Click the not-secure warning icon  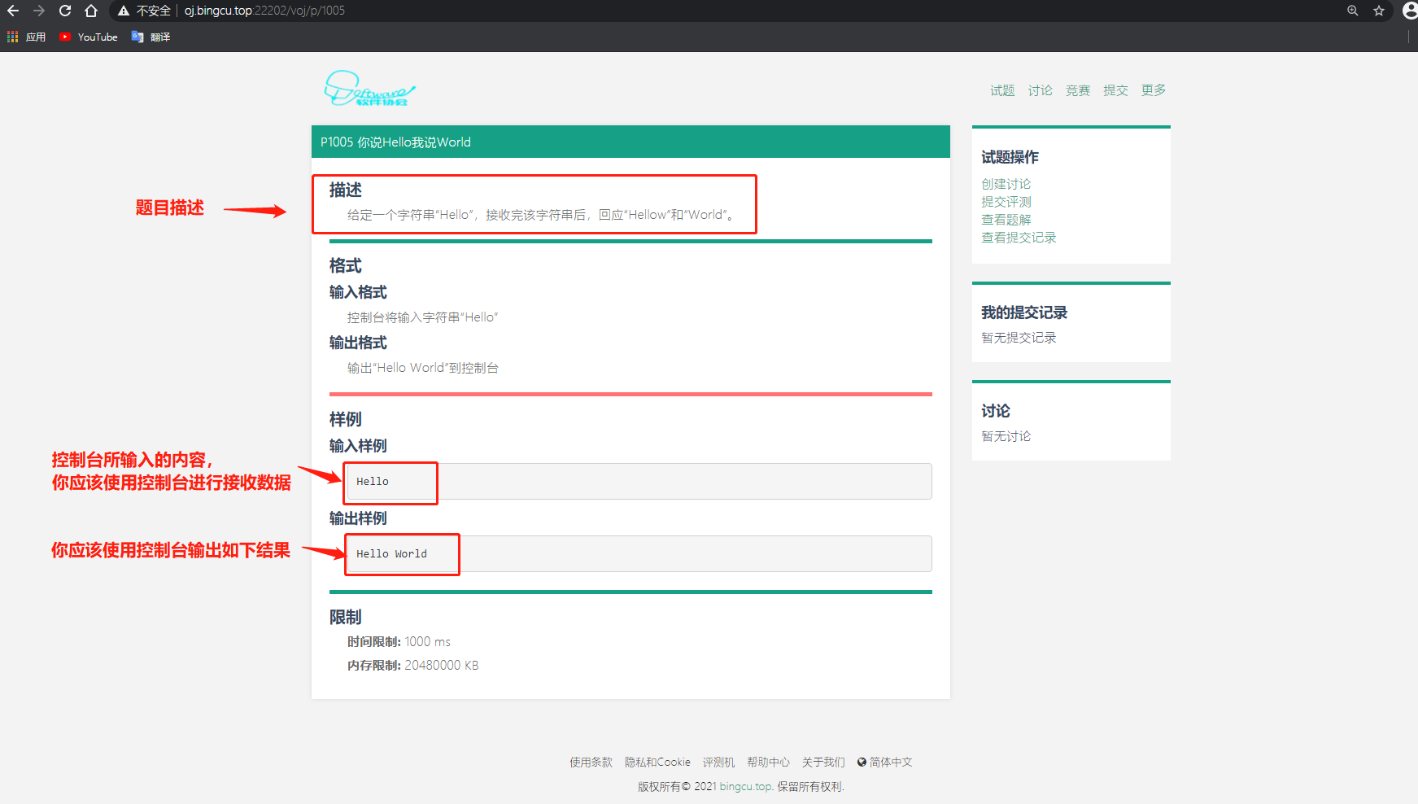point(124,11)
